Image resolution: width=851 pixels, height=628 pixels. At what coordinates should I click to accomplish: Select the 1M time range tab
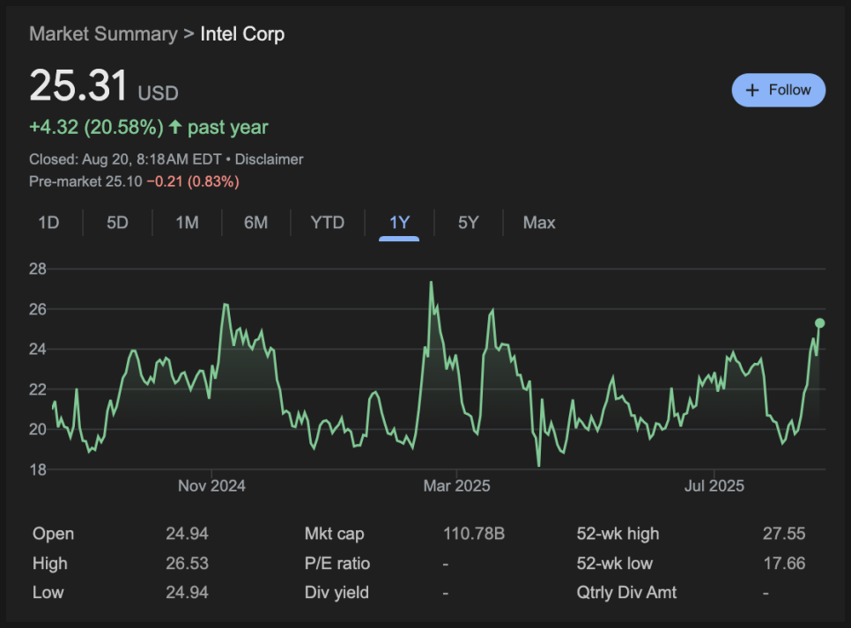187,223
